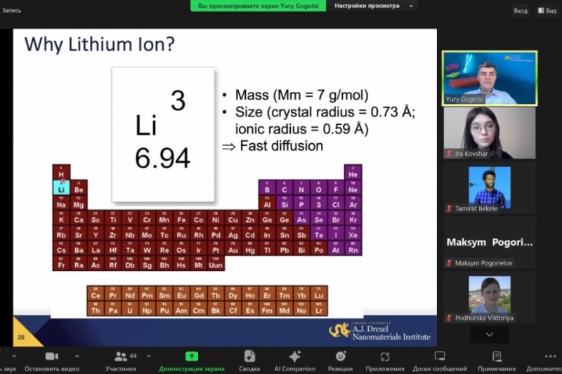The image size is (562, 374).
Task: Select Maksym Pogorielov participant tile
Action: click(x=490, y=243)
